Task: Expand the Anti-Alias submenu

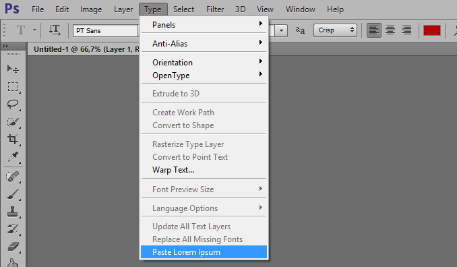Action: click(204, 44)
